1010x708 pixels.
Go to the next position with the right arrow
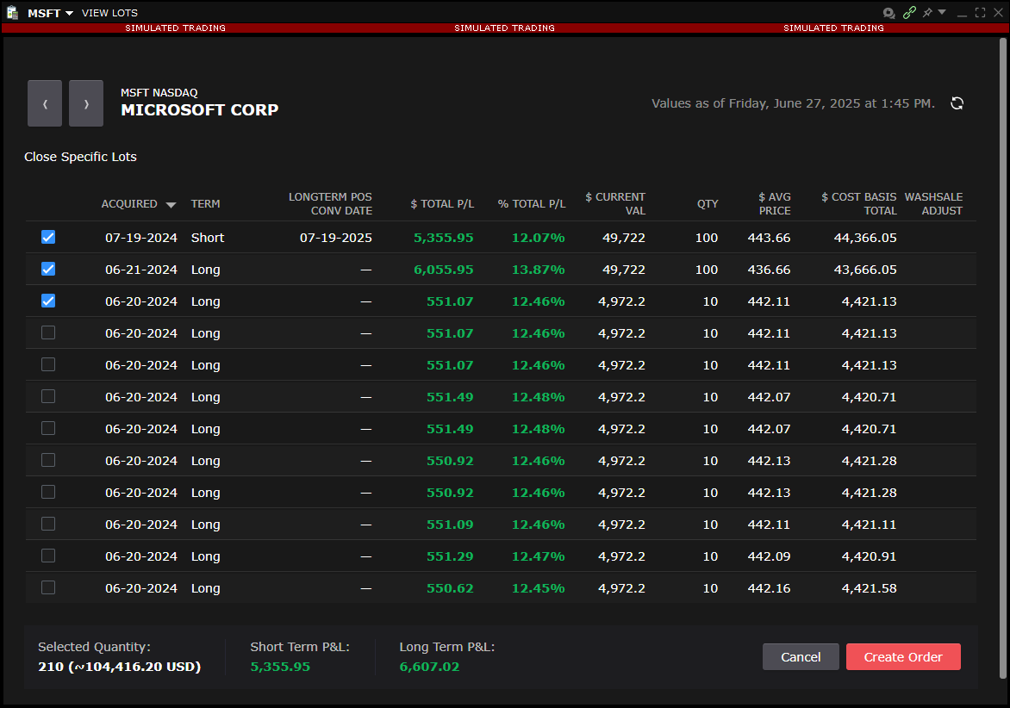86,103
